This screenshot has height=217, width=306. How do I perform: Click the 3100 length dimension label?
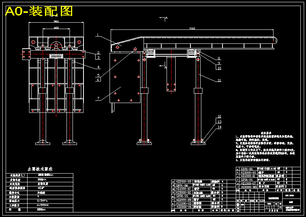[192, 28]
